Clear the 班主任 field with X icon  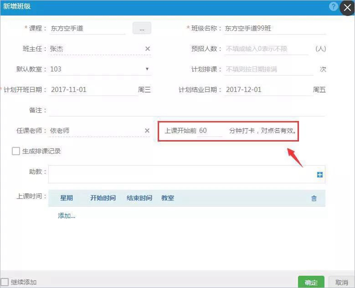pos(147,49)
